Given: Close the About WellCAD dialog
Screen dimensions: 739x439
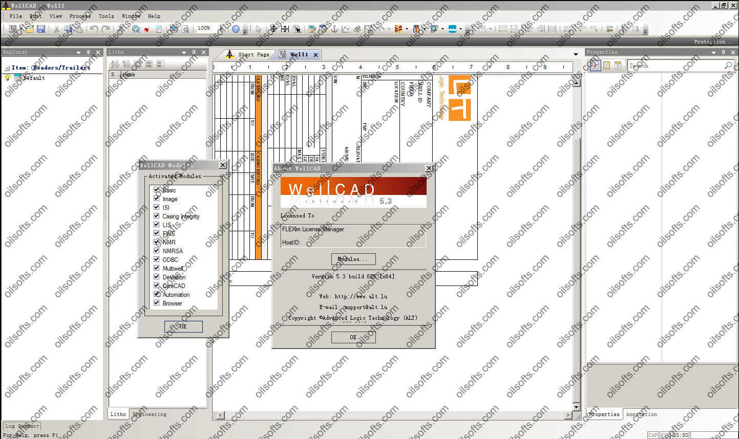Looking at the screenshot, I should coord(429,168).
